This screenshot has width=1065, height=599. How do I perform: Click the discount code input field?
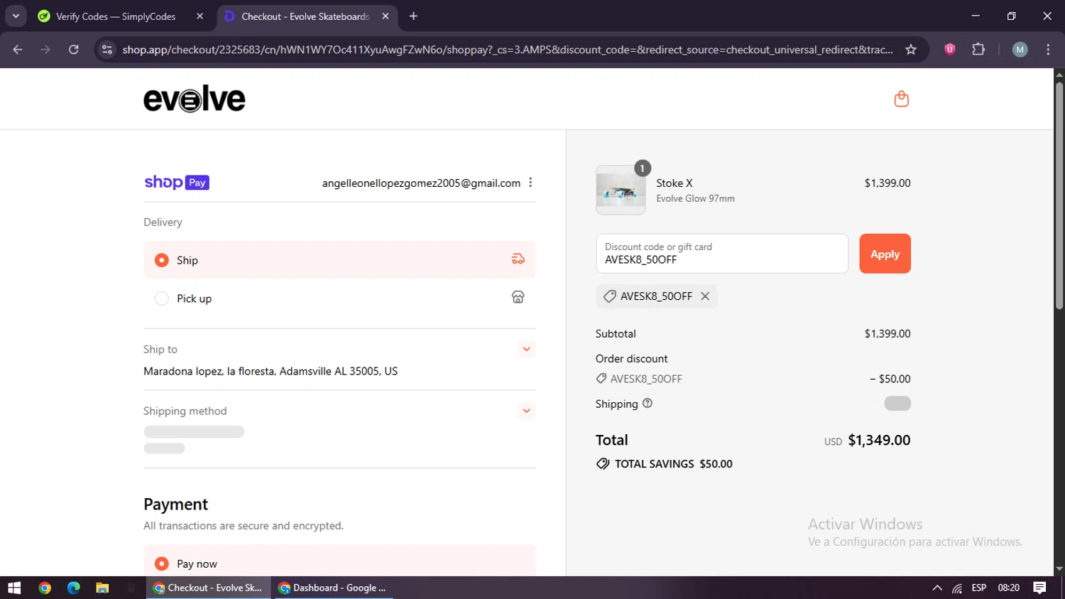click(721, 254)
